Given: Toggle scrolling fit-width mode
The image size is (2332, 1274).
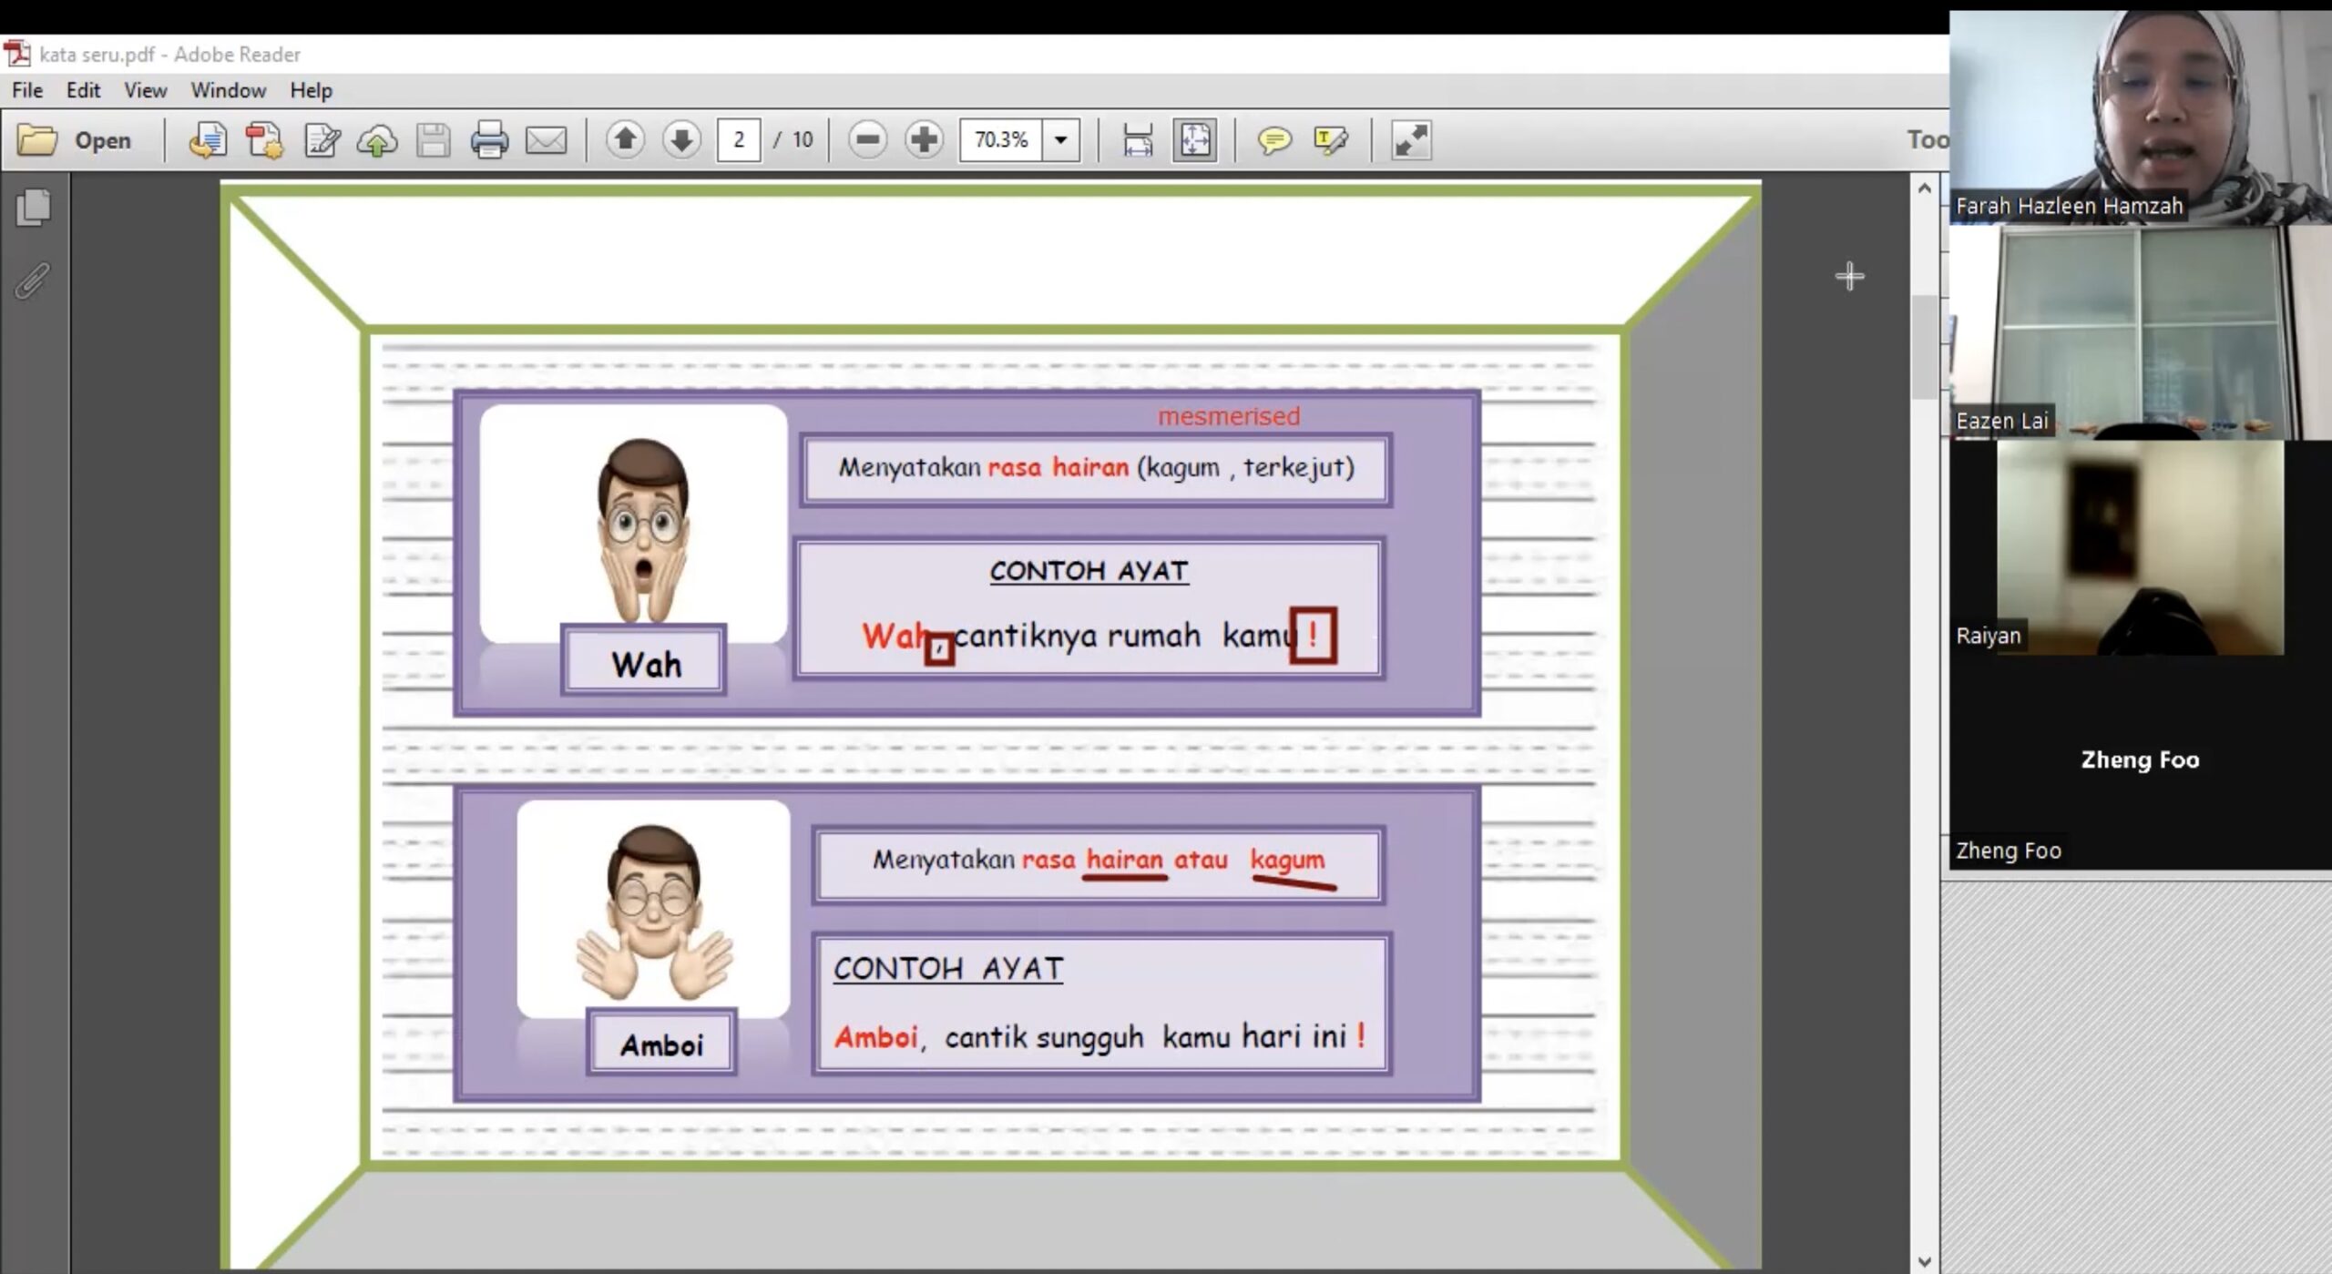Looking at the screenshot, I should 1138,139.
